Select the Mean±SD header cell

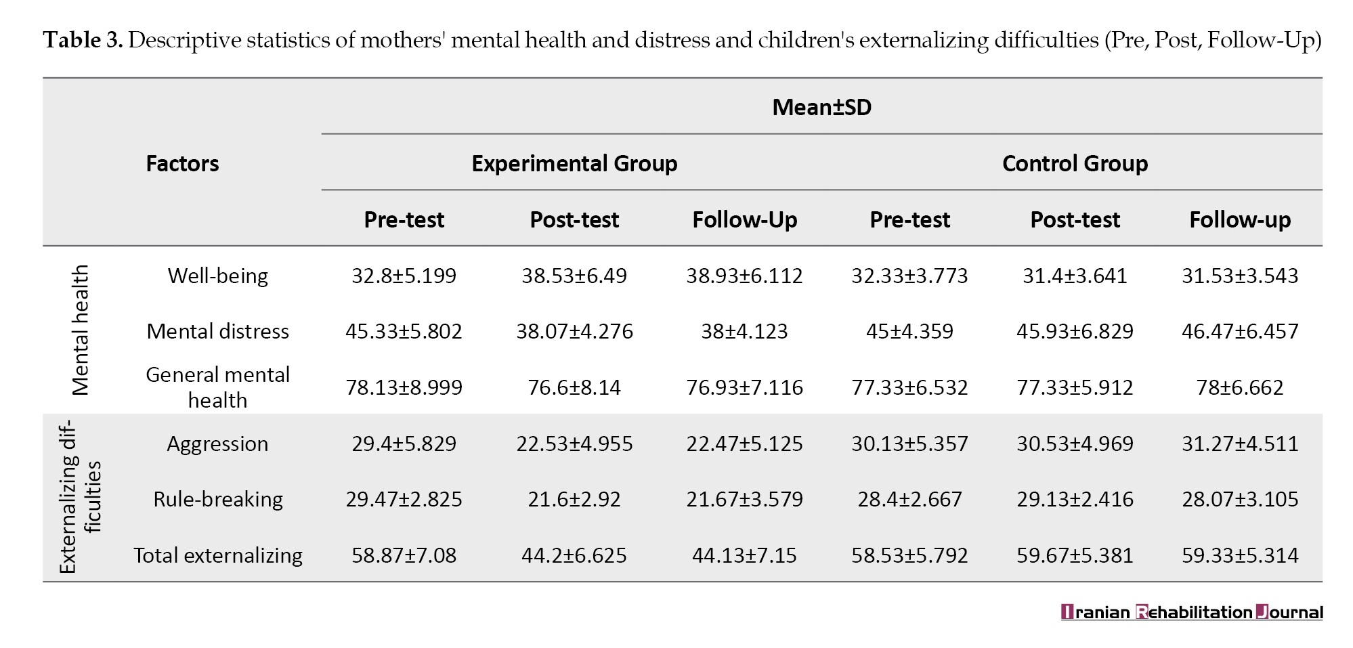[x=821, y=107]
